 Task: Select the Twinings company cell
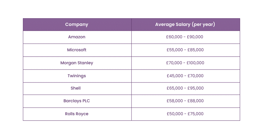[77, 76]
